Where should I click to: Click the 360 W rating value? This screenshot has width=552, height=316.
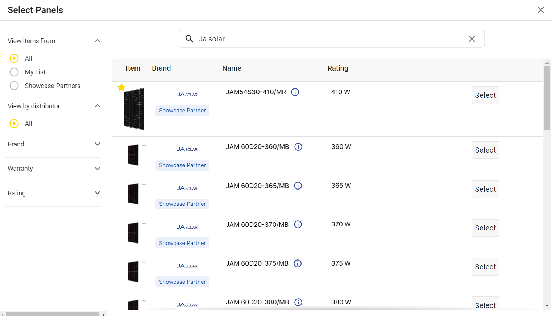(341, 147)
